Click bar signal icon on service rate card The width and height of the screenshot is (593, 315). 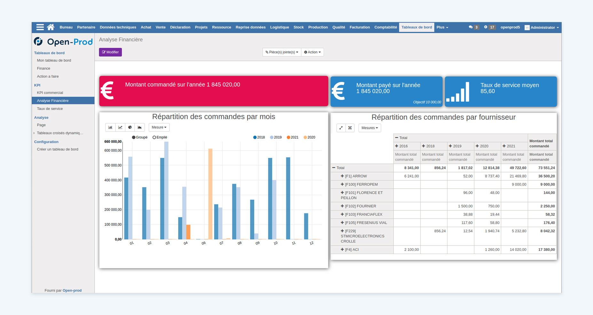click(x=458, y=92)
